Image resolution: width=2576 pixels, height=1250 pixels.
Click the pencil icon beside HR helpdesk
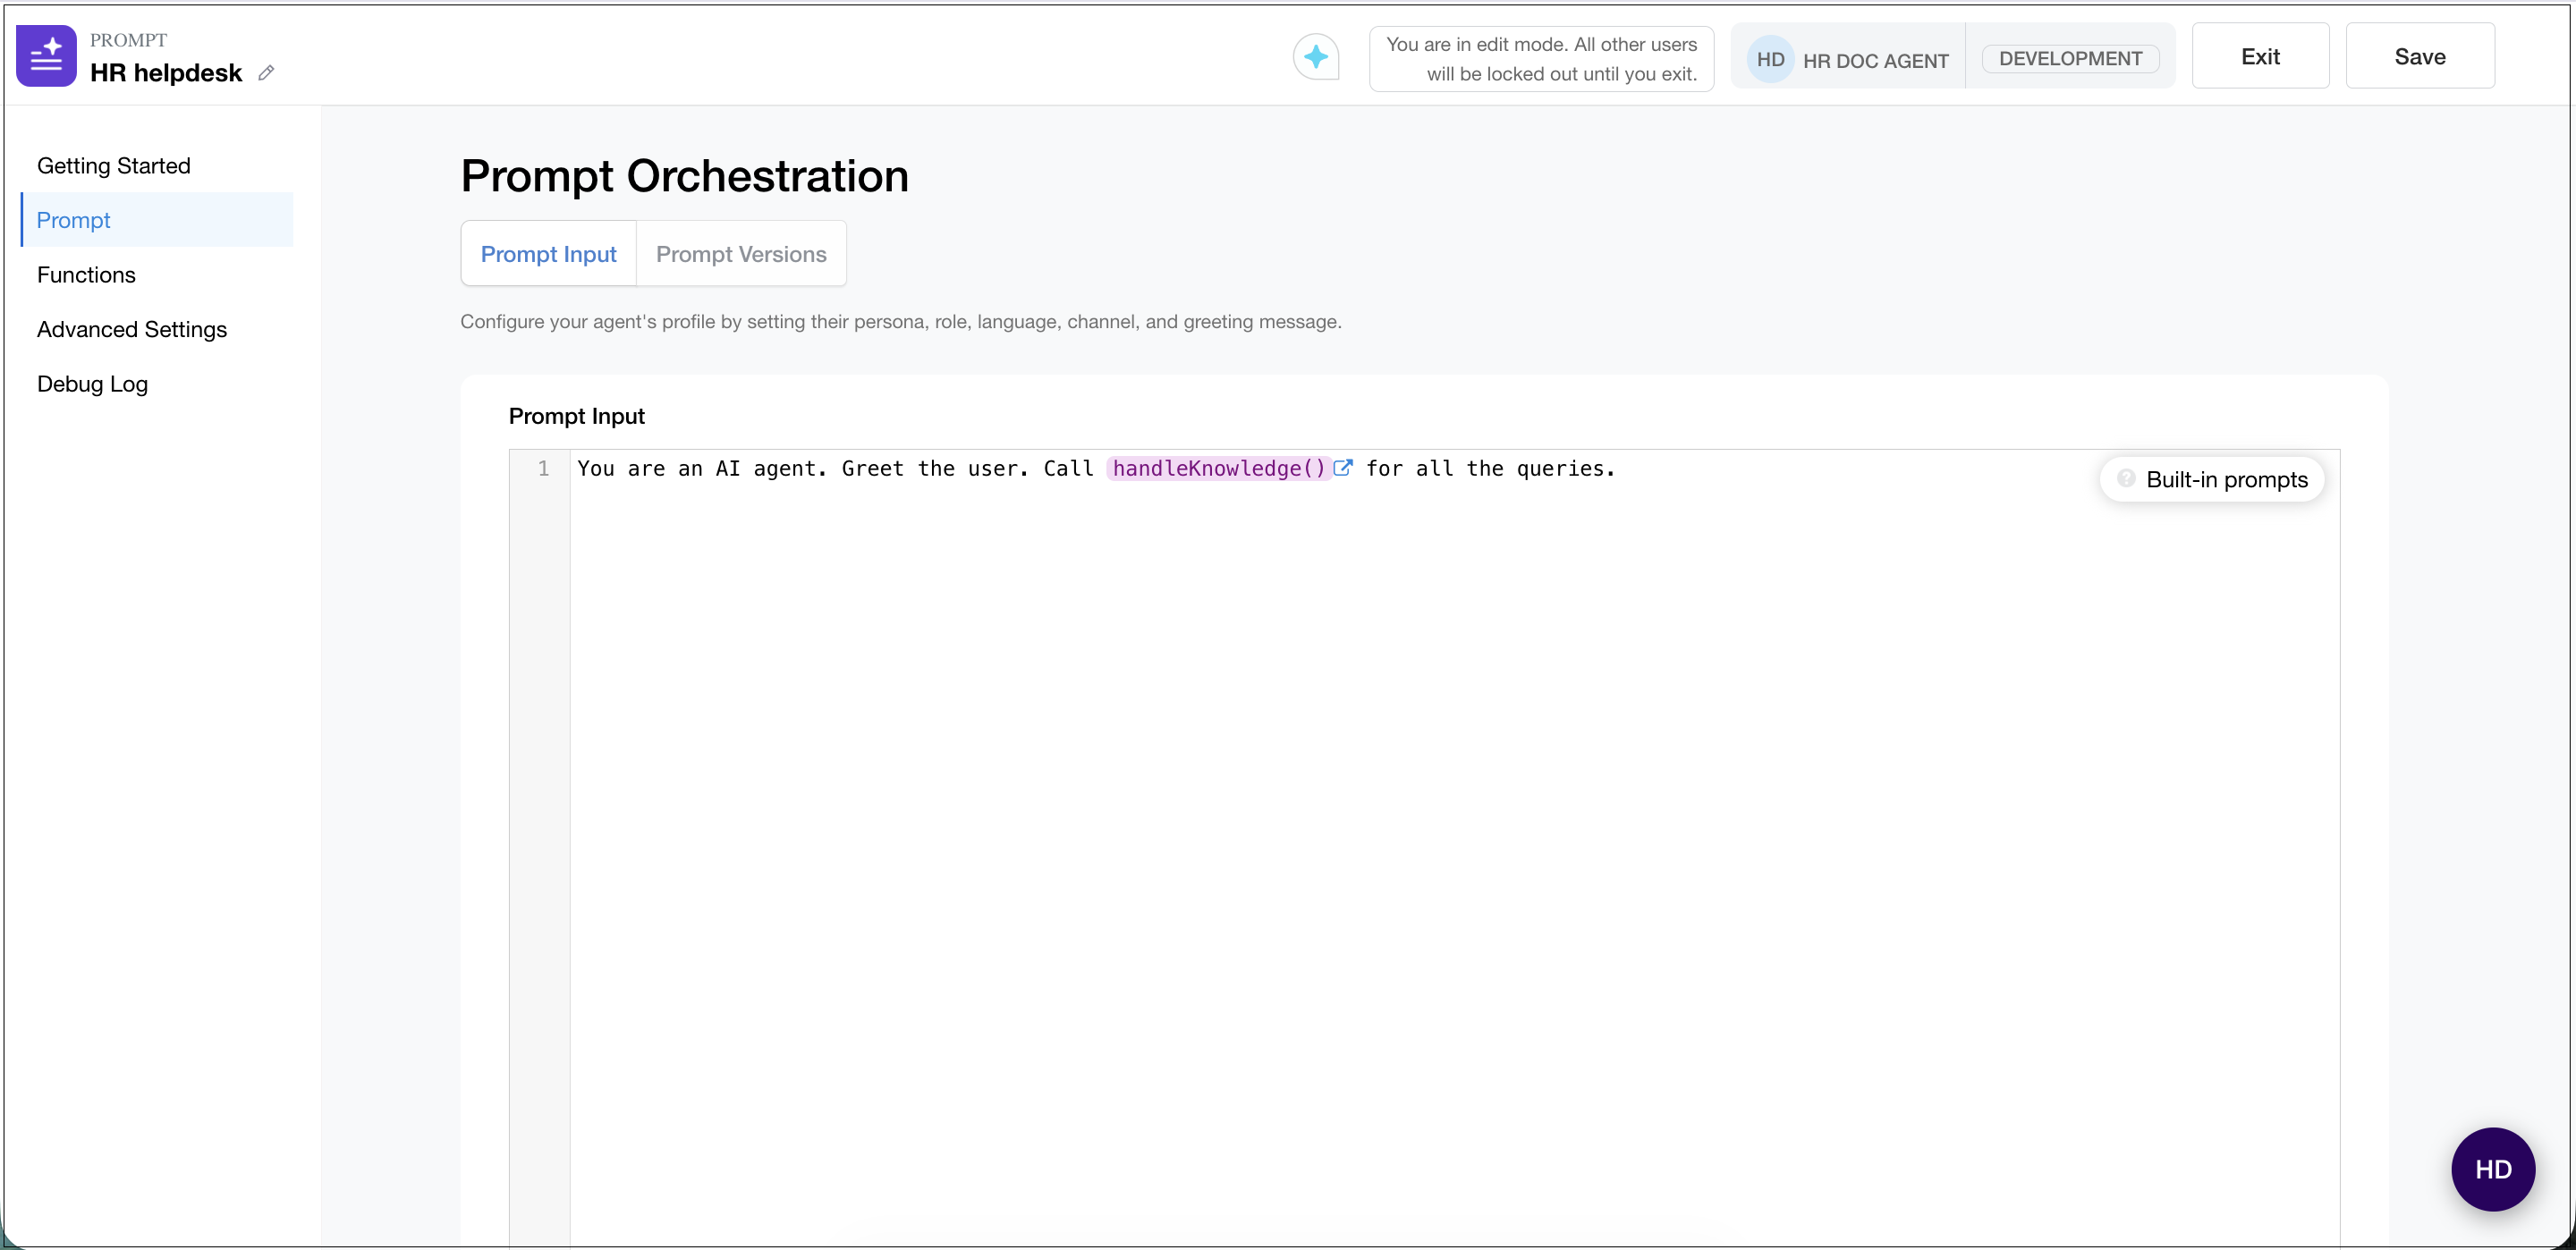pyautogui.click(x=266, y=73)
